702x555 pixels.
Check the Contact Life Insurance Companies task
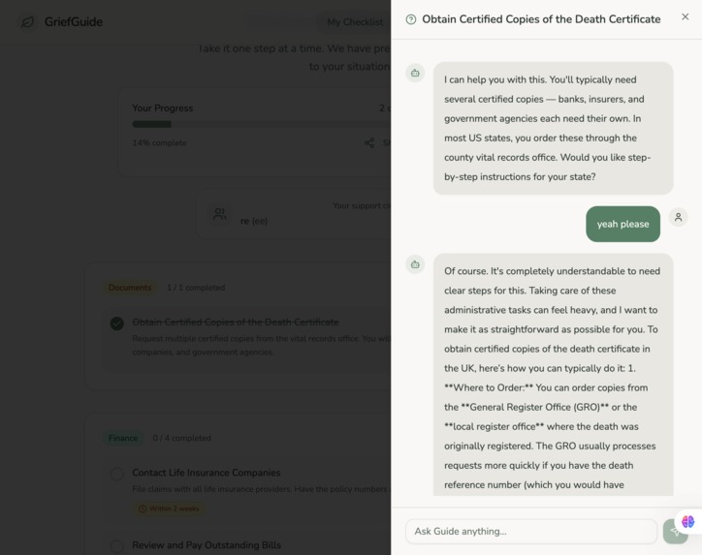pos(117,474)
